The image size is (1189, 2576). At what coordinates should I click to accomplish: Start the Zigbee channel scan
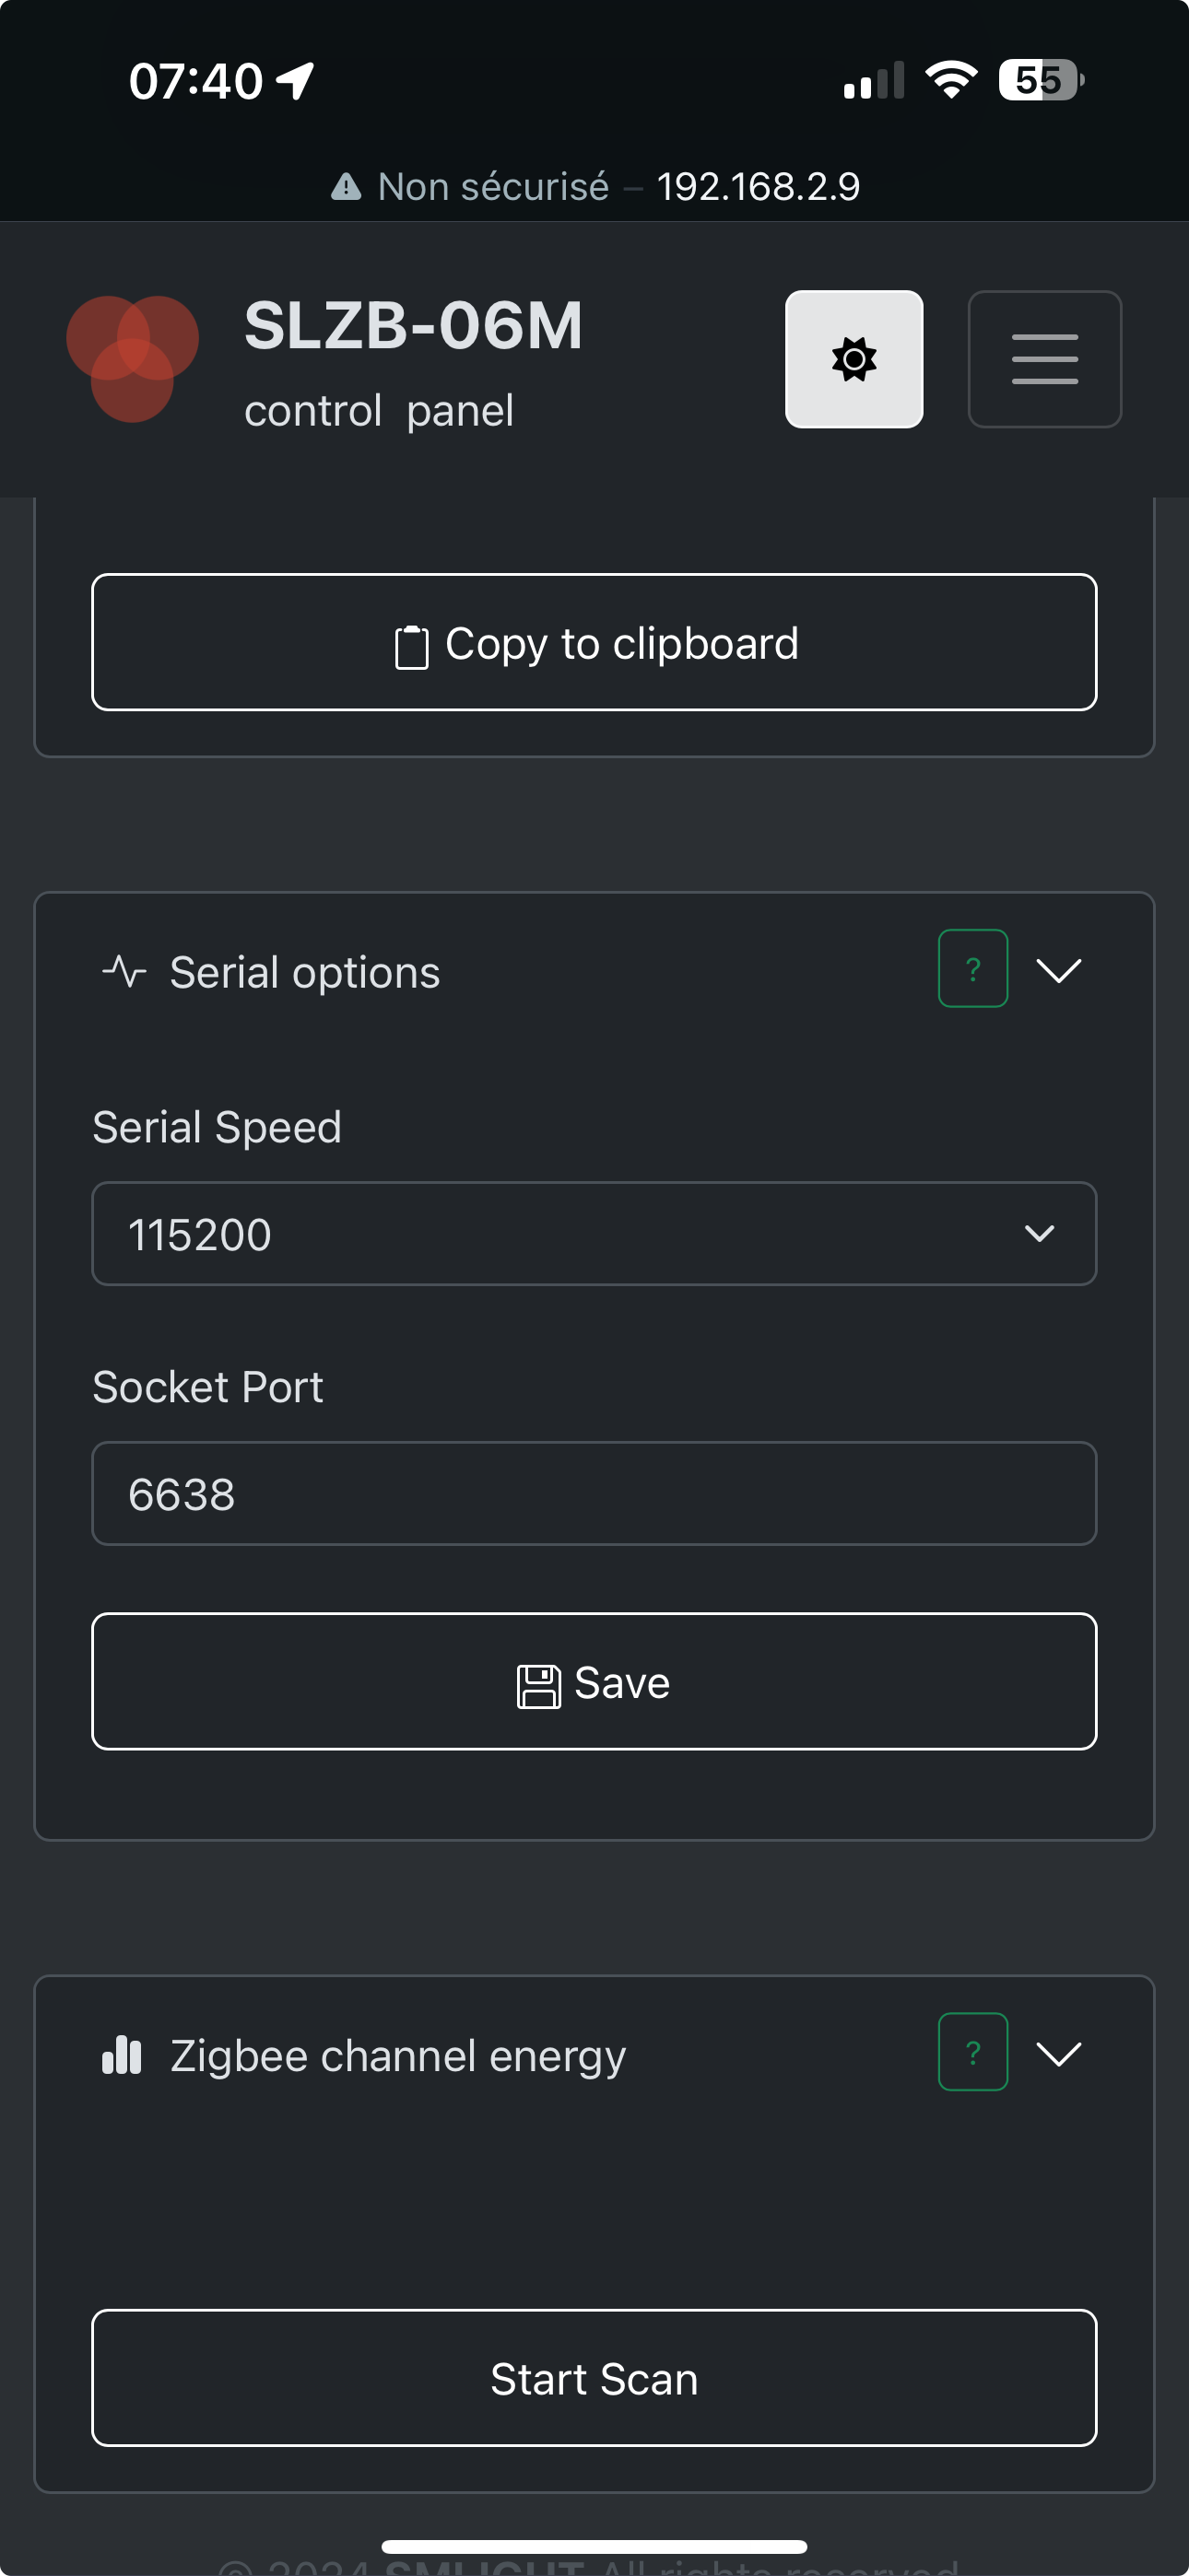pos(594,2379)
